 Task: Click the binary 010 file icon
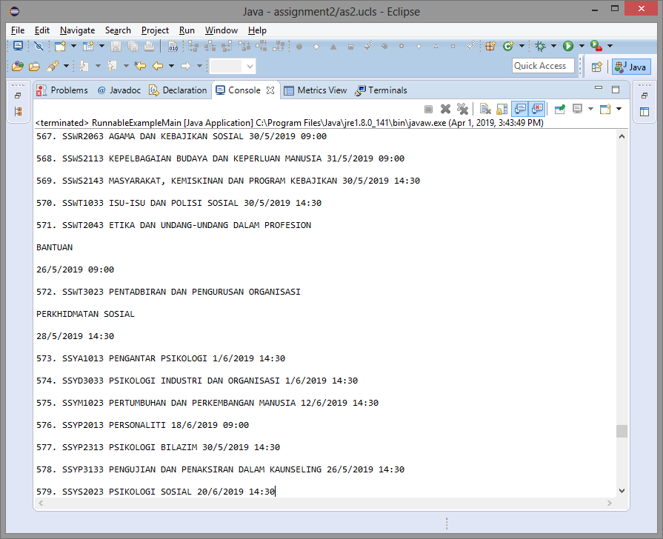pyautogui.click(x=173, y=46)
